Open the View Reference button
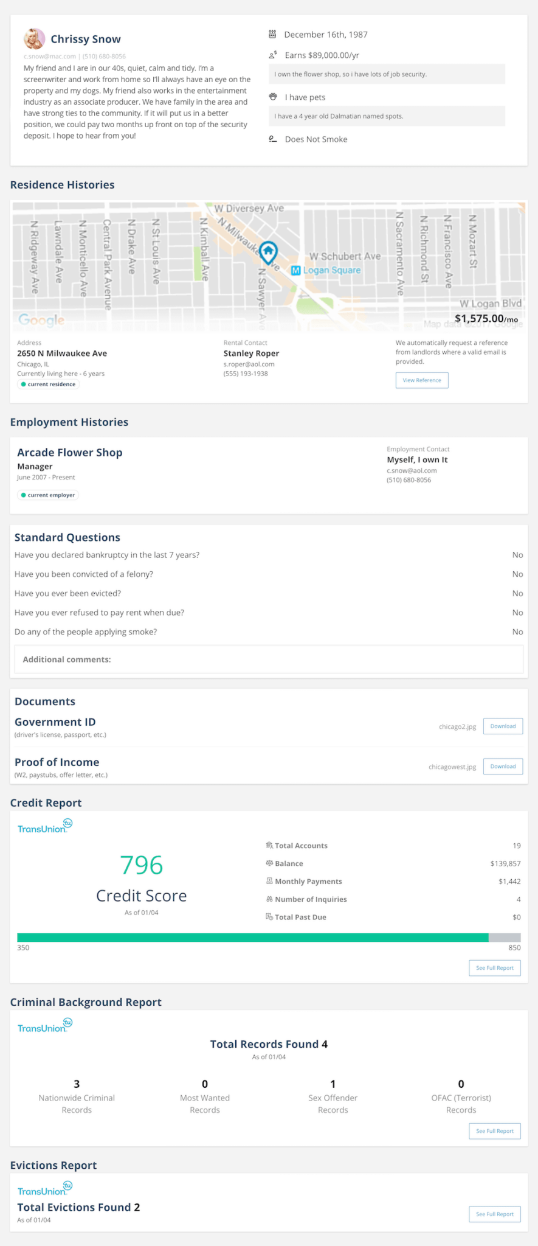The width and height of the screenshot is (538, 1246). (x=422, y=380)
